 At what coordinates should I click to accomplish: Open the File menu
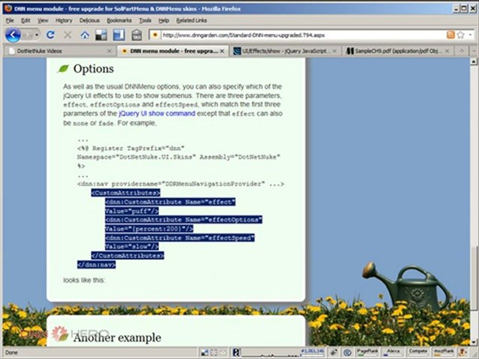(10, 20)
